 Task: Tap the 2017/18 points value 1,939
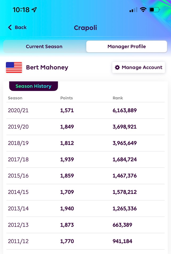click(x=67, y=159)
